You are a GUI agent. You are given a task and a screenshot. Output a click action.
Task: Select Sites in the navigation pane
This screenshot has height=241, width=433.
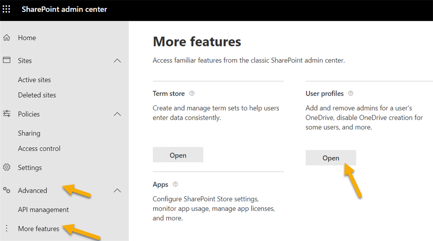tap(25, 60)
